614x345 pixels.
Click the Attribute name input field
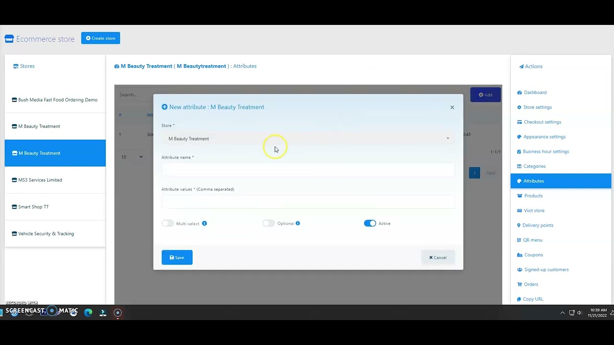point(308,170)
